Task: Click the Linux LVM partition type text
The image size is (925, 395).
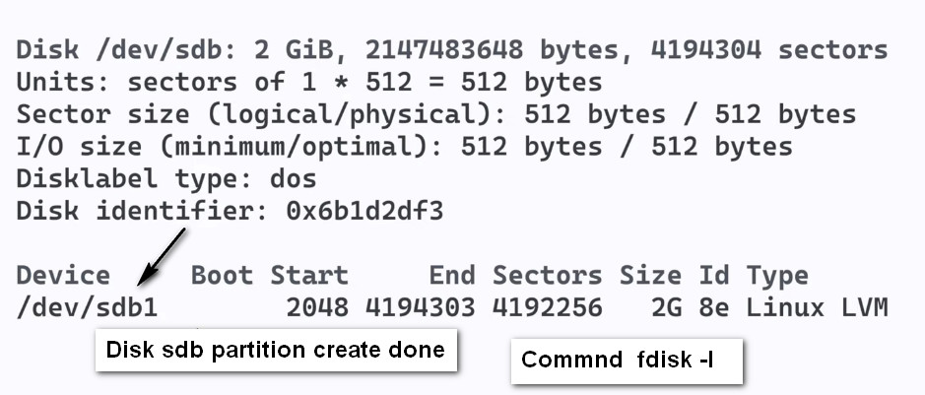Action: click(817, 307)
